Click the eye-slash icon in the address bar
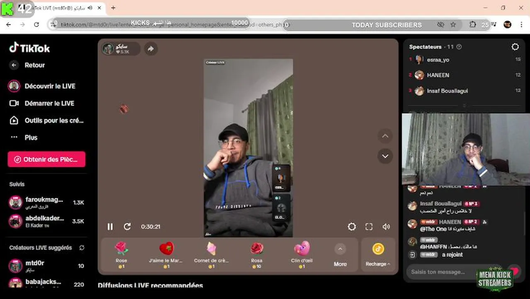530x299 pixels. coord(440,25)
